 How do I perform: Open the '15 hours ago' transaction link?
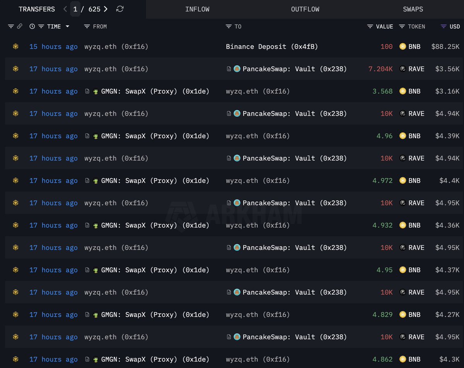point(53,47)
